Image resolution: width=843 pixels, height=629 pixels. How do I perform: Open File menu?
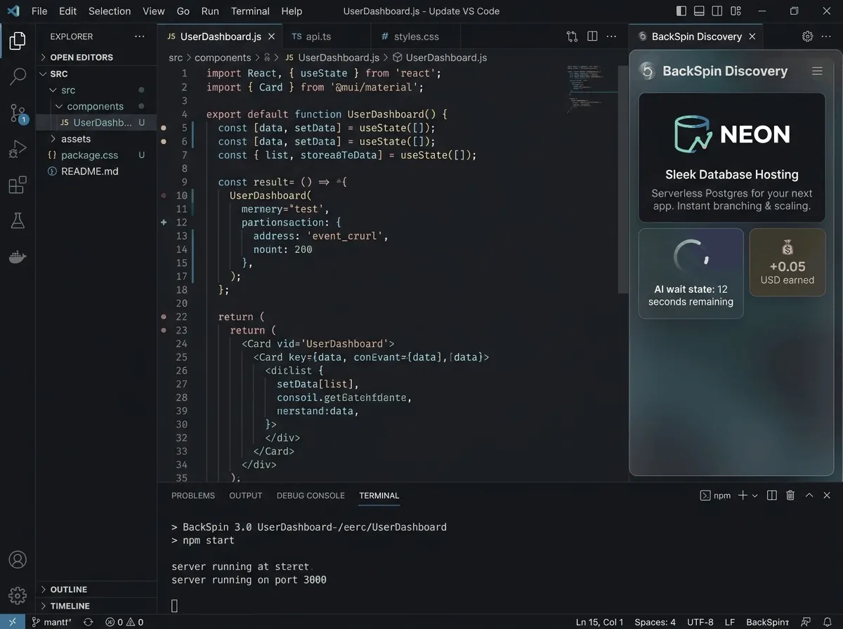coord(39,11)
